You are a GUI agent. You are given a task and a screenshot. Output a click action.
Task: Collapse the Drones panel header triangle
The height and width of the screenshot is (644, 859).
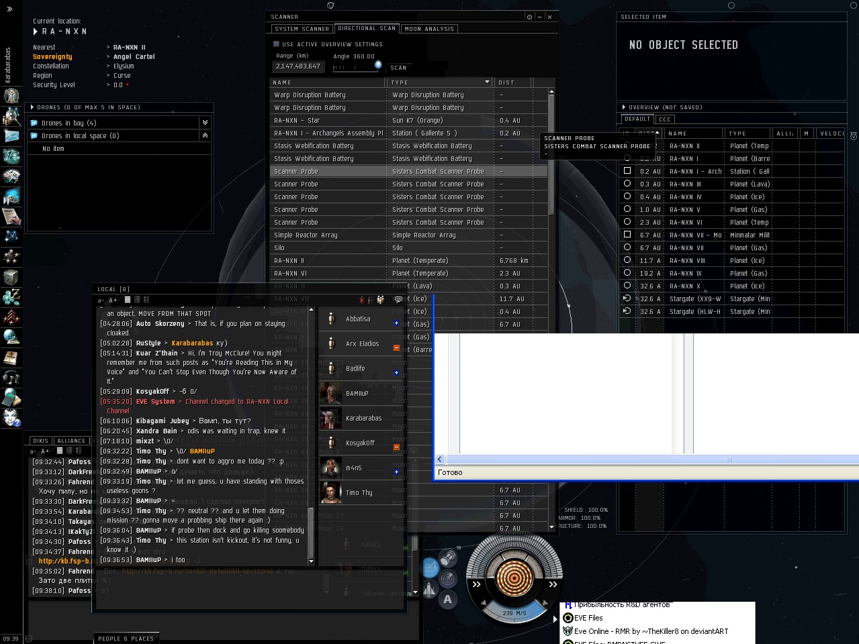pyautogui.click(x=32, y=107)
